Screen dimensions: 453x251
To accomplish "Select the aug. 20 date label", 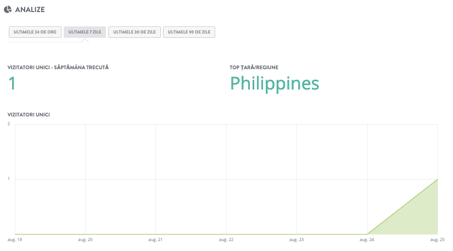I will coord(85,239).
